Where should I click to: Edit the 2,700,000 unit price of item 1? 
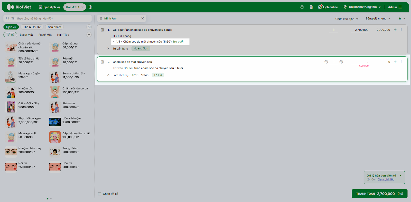(360, 30)
